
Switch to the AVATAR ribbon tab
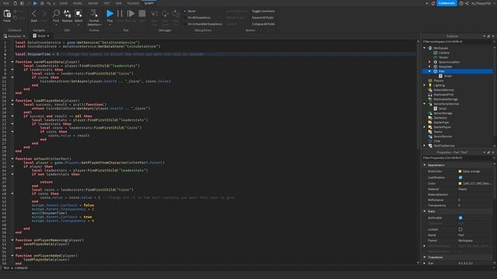93,3
